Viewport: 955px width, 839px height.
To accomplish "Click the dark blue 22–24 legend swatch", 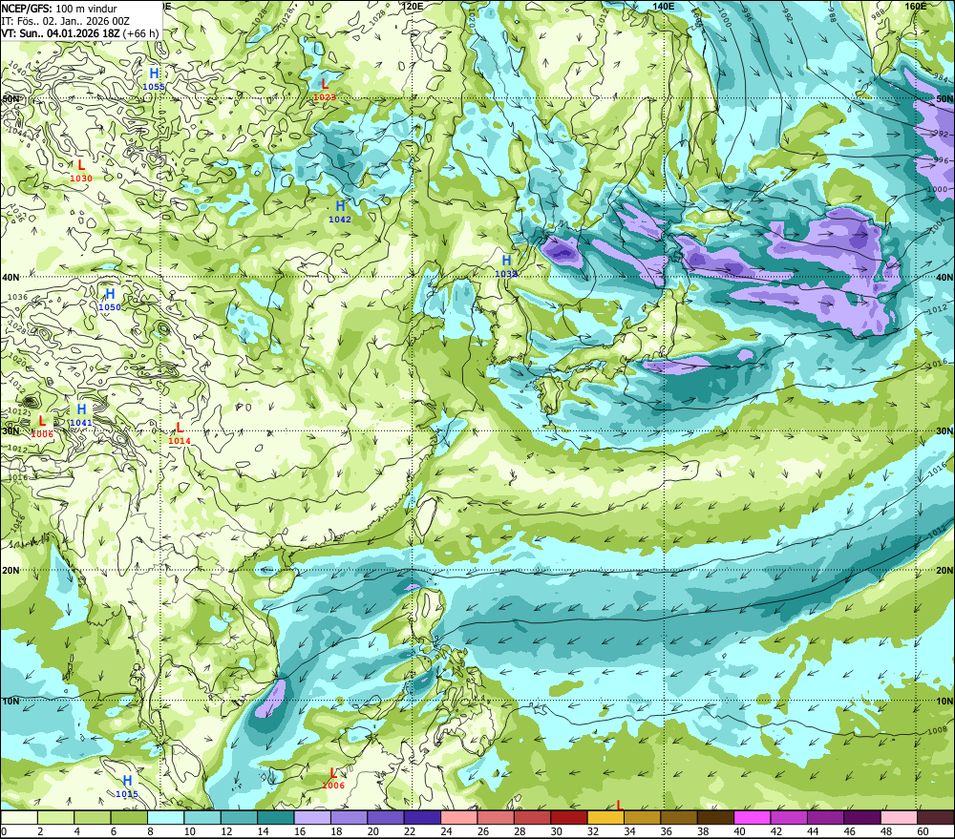I will (x=422, y=818).
